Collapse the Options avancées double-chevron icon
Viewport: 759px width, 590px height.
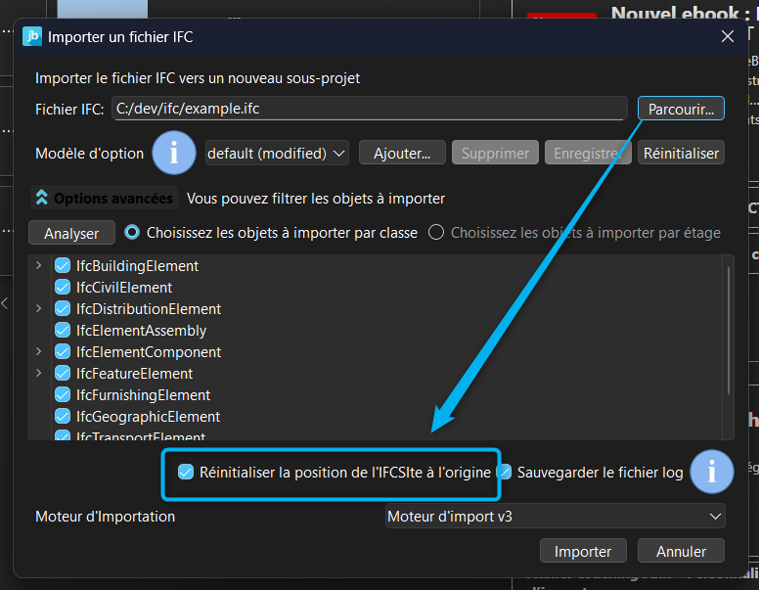tap(42, 199)
